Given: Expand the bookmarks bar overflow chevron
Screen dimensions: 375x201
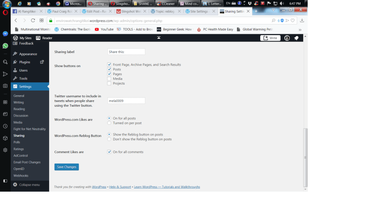Looking at the screenshot, I should [x=300, y=29].
